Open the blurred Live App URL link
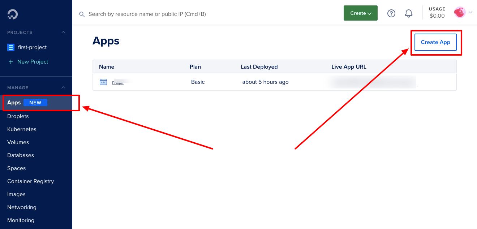477x229 pixels. click(374, 82)
